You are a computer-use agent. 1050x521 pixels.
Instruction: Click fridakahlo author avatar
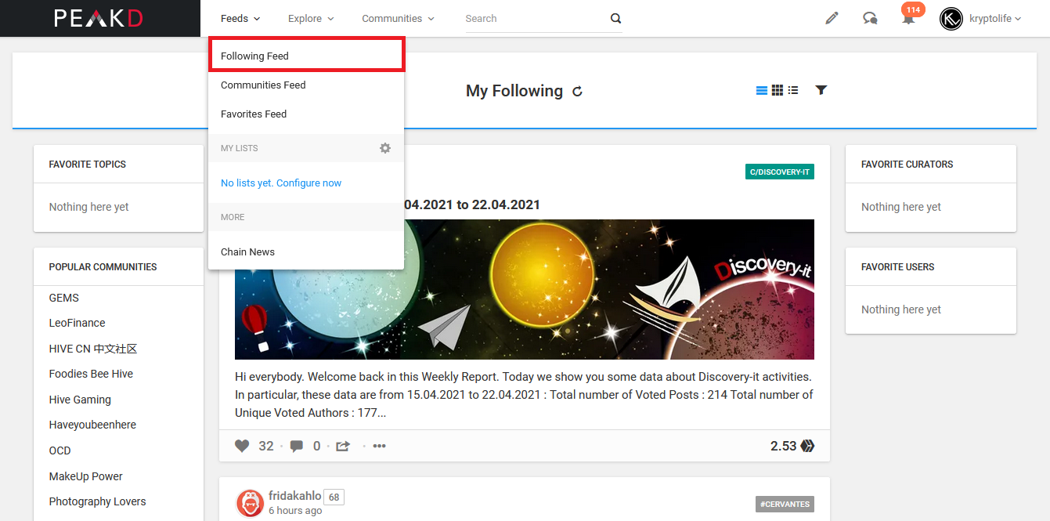point(249,503)
